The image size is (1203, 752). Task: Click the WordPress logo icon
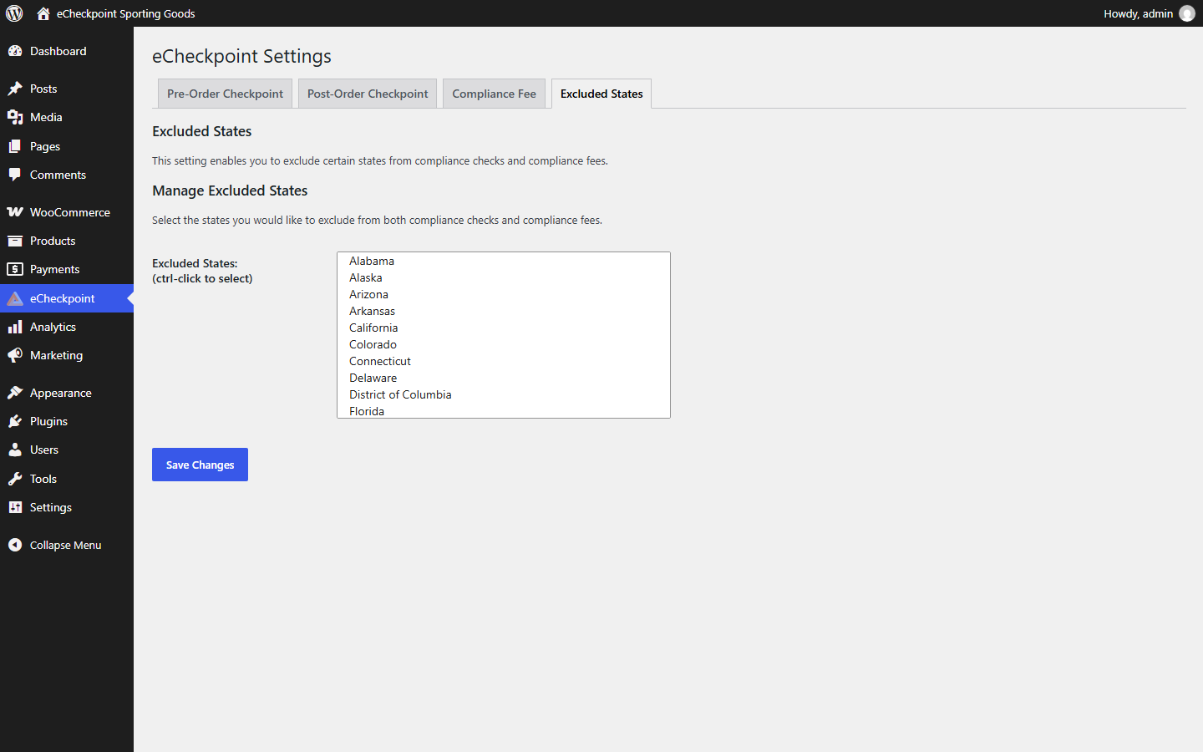14,13
